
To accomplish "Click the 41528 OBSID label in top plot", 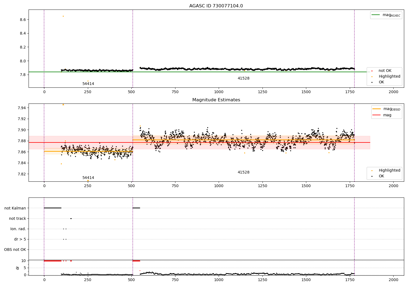I will click(x=243, y=78).
